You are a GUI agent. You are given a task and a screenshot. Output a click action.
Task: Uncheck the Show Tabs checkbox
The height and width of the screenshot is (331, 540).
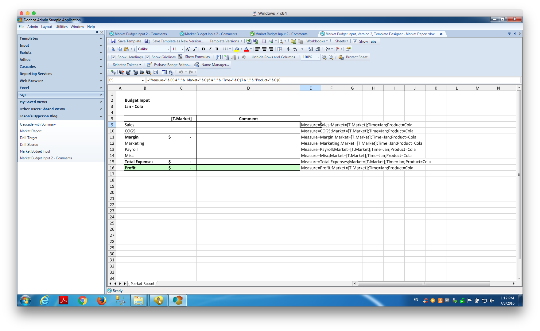(355, 41)
